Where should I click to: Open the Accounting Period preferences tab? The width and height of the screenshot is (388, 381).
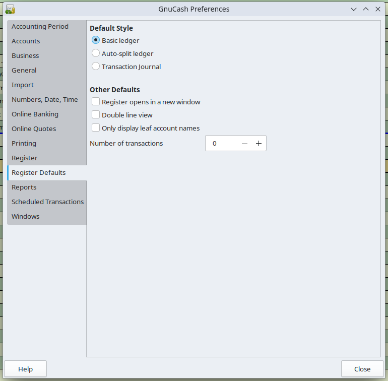(x=40, y=26)
